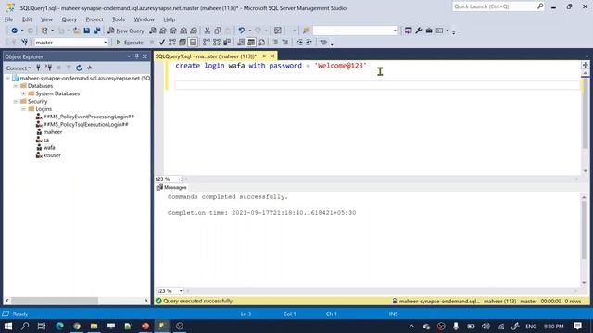The height and width of the screenshot is (333, 593).
Task: Collapse the Logins folder
Action: 23,109
